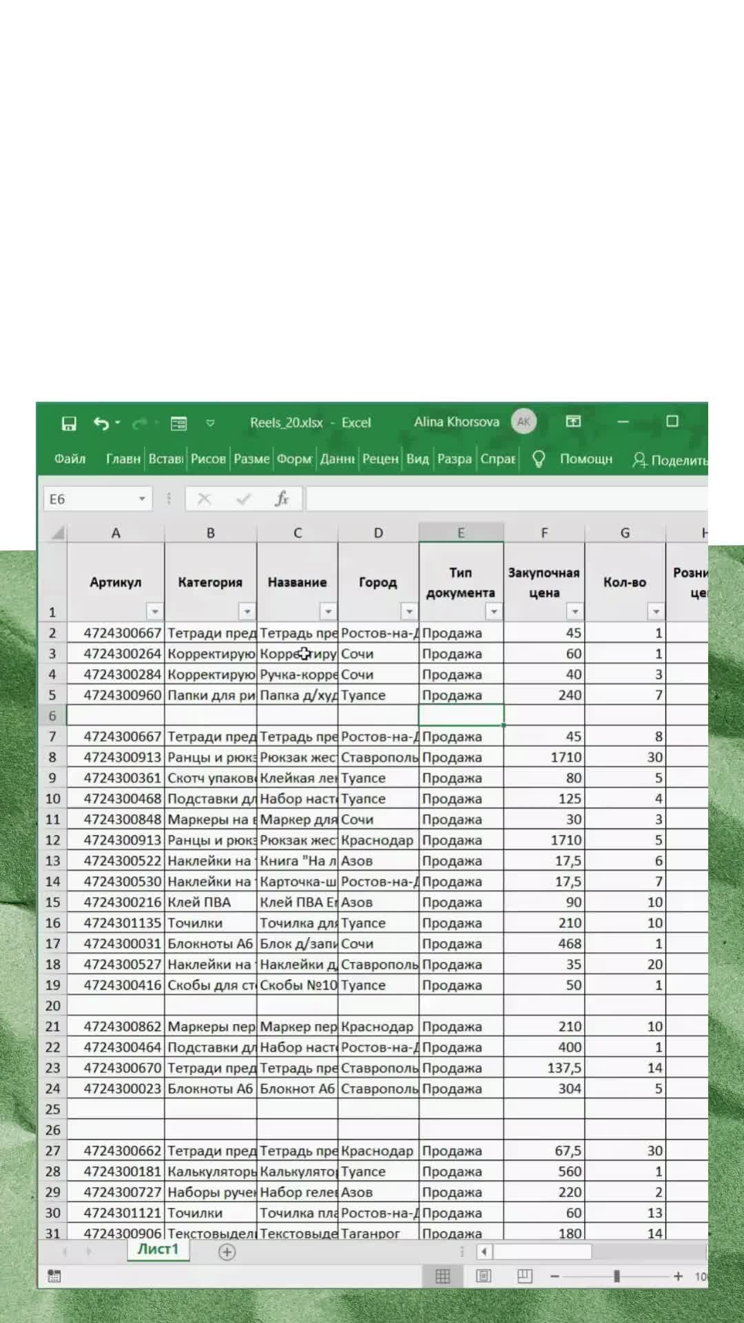Switch to the Главная ribbon tab
Screen dimensions: 744x1323
[x=123, y=459]
